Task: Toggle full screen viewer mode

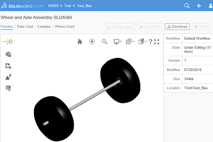Action: [157, 42]
